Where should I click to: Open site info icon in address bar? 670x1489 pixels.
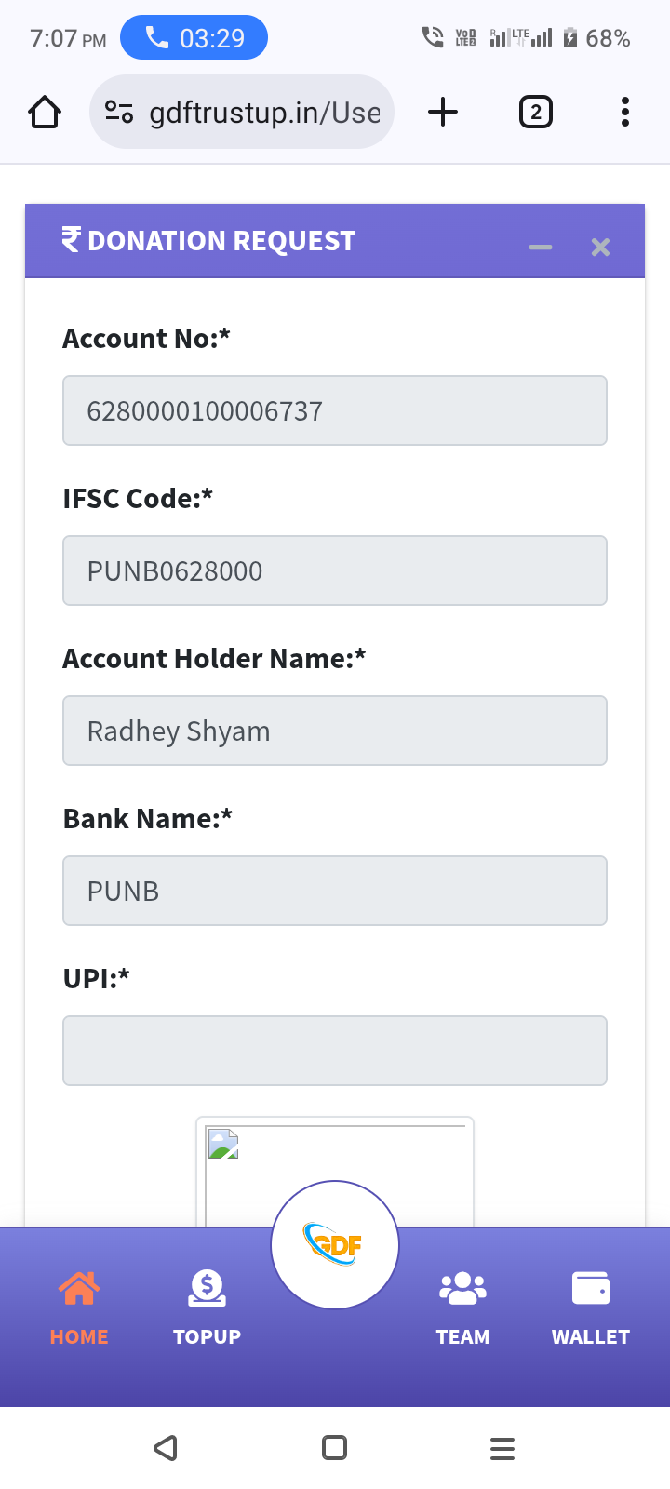(119, 113)
